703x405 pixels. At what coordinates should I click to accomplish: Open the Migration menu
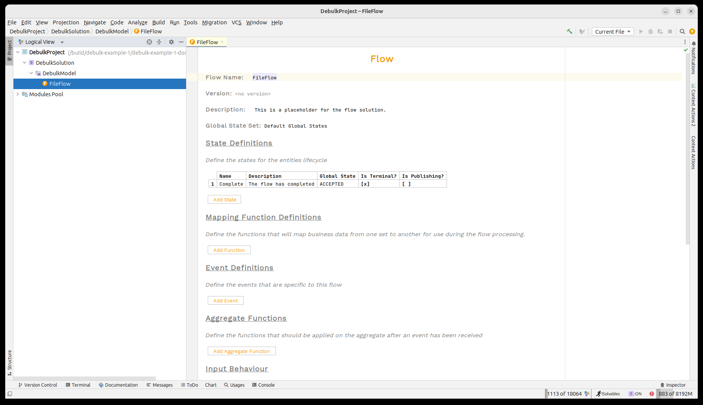point(214,22)
